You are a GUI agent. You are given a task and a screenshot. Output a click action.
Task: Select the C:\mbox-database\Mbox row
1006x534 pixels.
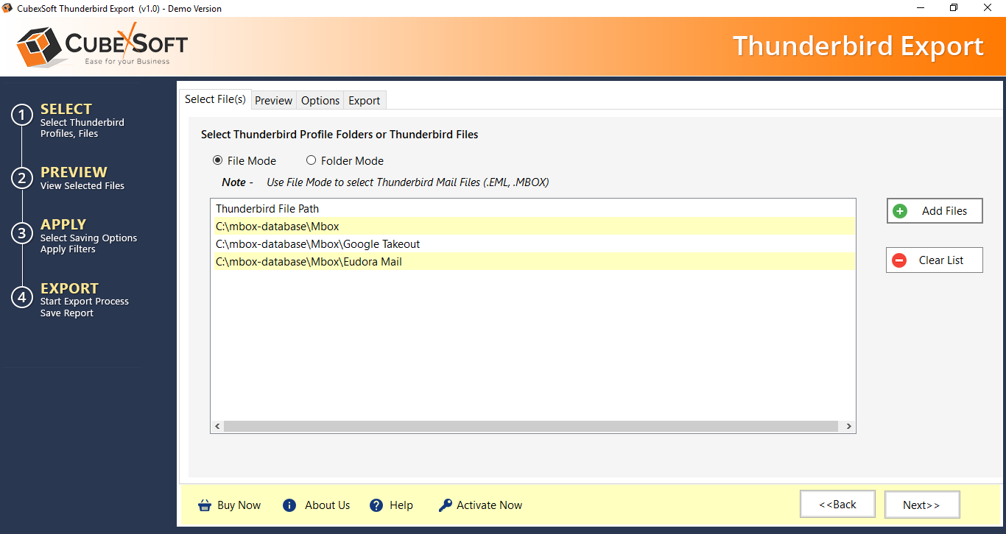tap(535, 227)
